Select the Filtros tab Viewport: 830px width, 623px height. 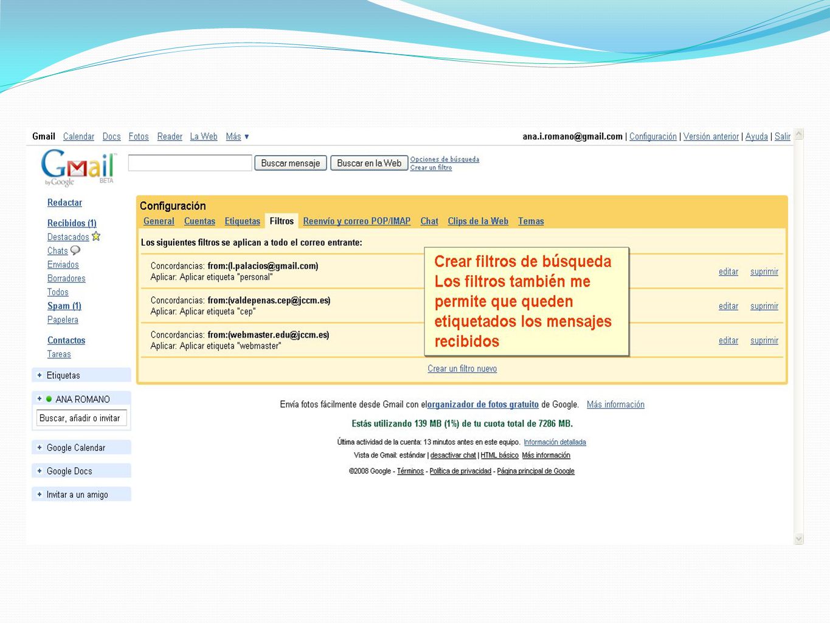282,221
